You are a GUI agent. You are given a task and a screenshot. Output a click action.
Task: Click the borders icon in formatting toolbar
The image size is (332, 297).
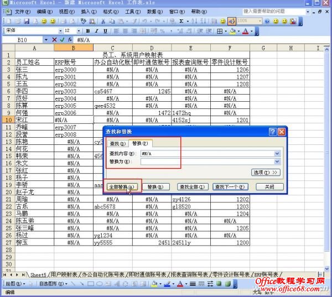[x=220, y=31]
